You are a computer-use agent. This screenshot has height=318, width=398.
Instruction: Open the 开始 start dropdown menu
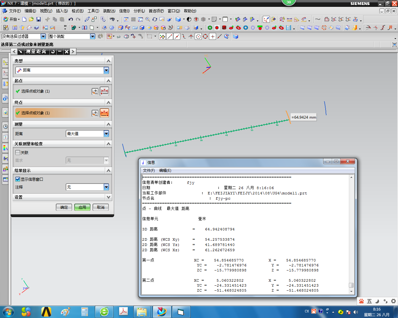12,19
